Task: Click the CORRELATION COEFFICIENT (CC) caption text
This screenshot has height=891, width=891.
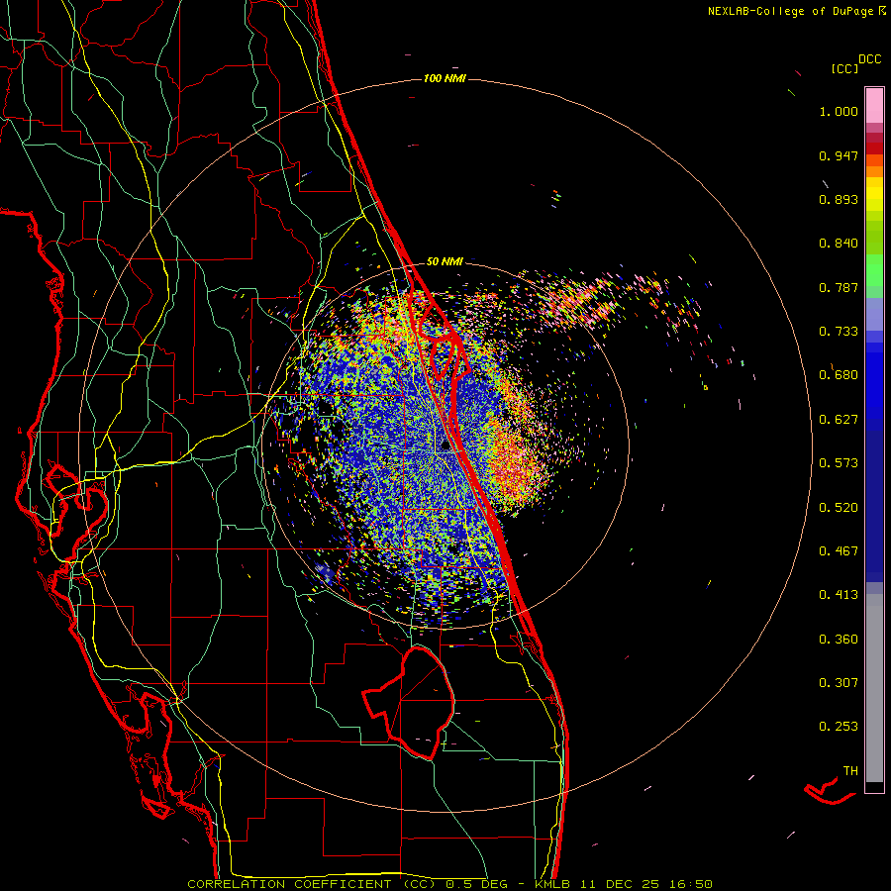Action: point(312,884)
